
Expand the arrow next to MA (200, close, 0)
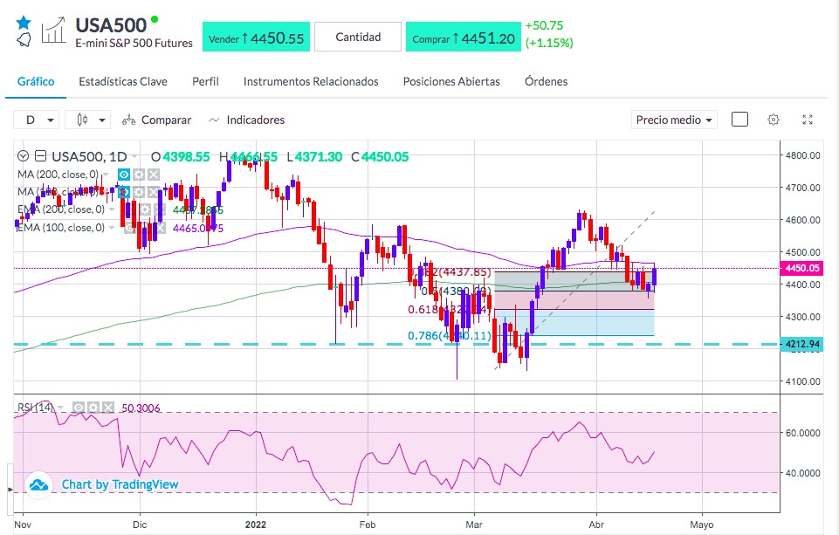106,175
